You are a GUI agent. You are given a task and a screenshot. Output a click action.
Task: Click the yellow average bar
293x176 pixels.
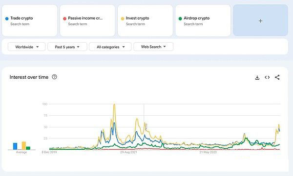(x=24, y=146)
